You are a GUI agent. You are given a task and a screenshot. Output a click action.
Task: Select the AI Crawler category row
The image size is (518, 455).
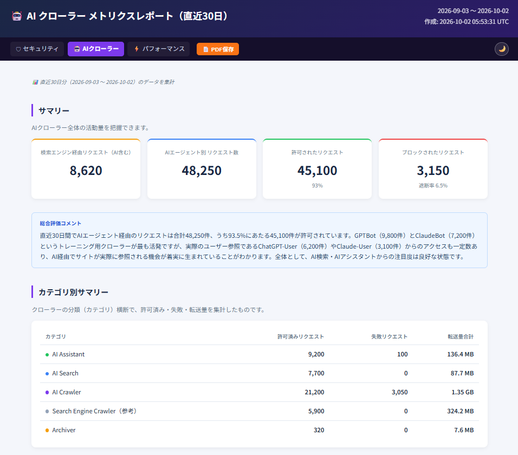[260, 392]
